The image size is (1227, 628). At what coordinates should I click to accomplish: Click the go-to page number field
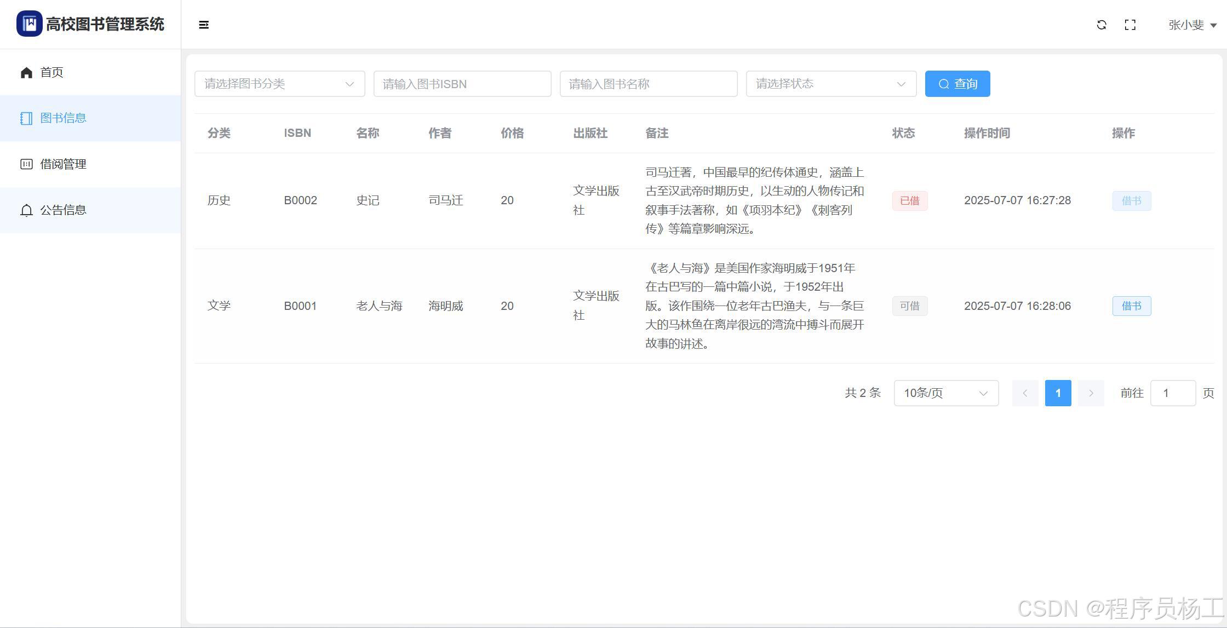[1172, 393]
